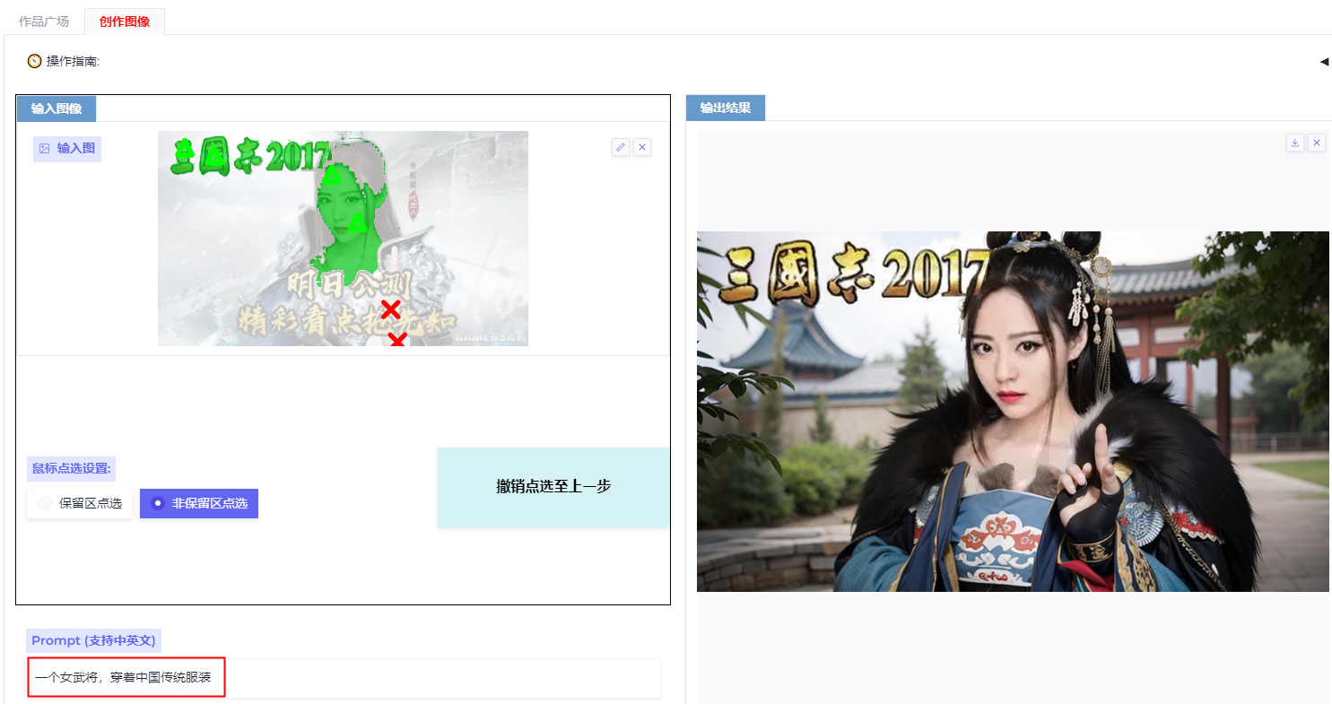The height and width of the screenshot is (704, 1332).
Task: Click the Prompt (支持中英文) label
Action: tap(93, 641)
